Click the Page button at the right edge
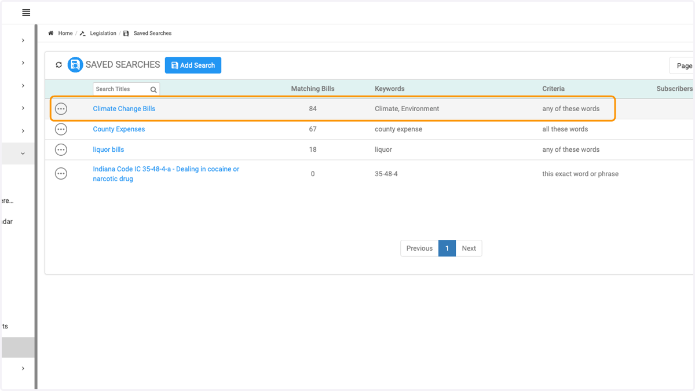This screenshot has height=391, width=695. tap(682, 65)
